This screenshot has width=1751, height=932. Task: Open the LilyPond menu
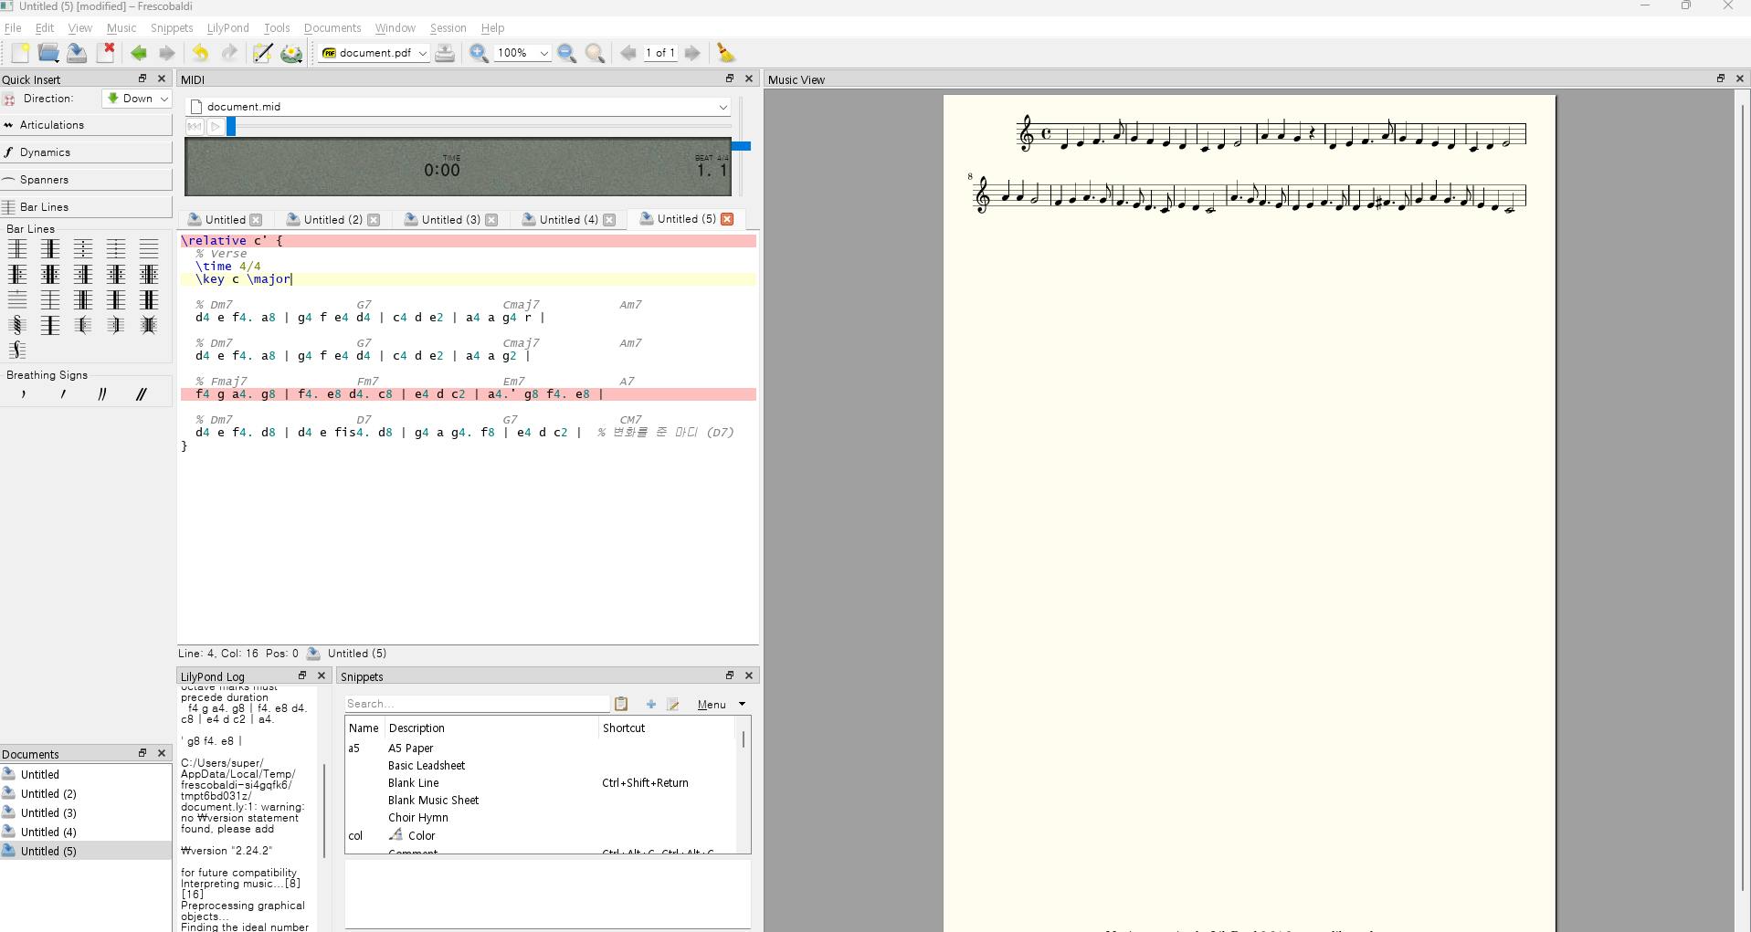227,28
